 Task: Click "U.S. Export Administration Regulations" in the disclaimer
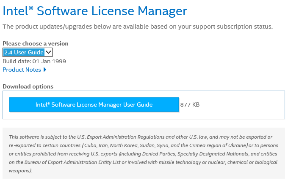(121, 137)
